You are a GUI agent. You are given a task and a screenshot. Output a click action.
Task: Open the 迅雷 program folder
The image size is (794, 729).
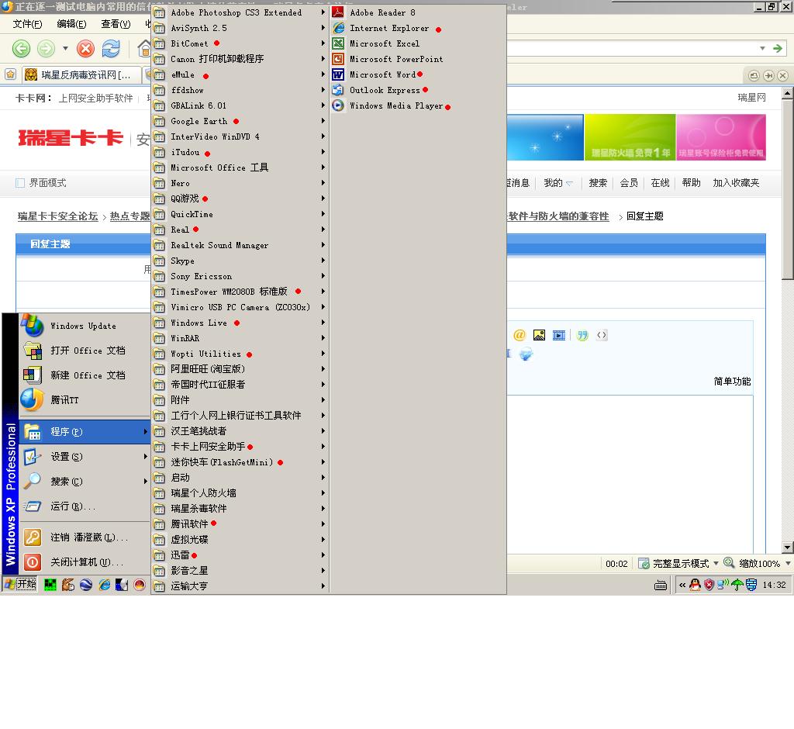click(x=240, y=555)
